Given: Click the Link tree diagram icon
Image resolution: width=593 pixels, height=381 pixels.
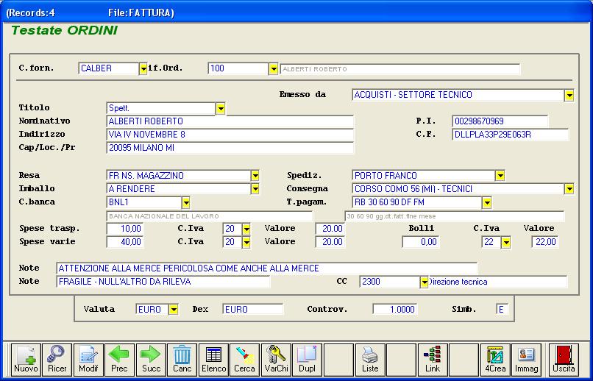Looking at the screenshot, I should (x=433, y=360).
